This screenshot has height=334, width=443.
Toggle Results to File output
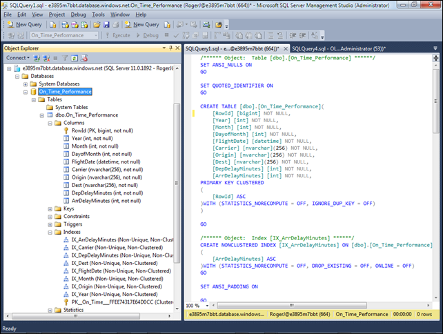coord(258,35)
